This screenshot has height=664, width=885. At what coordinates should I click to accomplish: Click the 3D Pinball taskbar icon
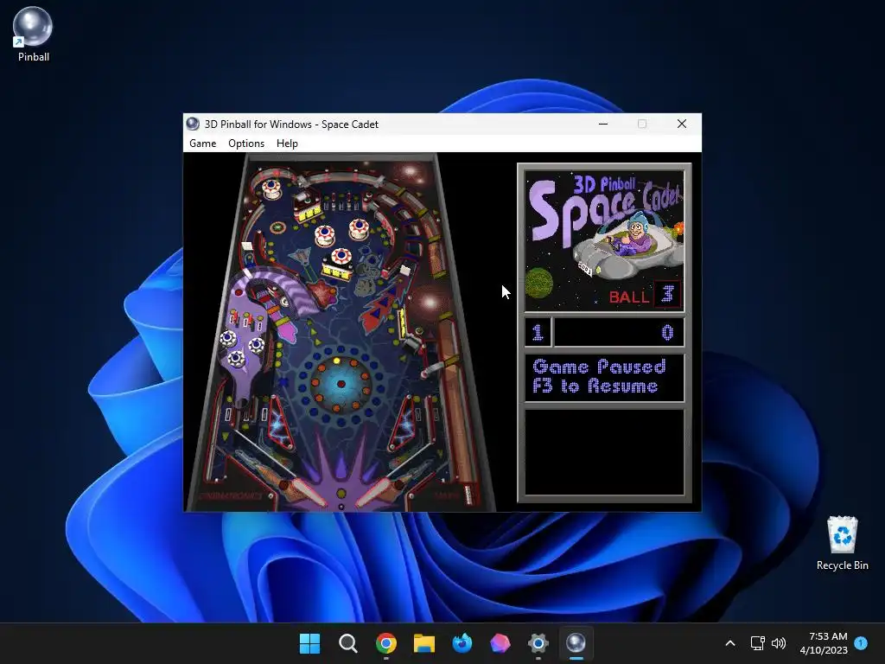pos(576,643)
